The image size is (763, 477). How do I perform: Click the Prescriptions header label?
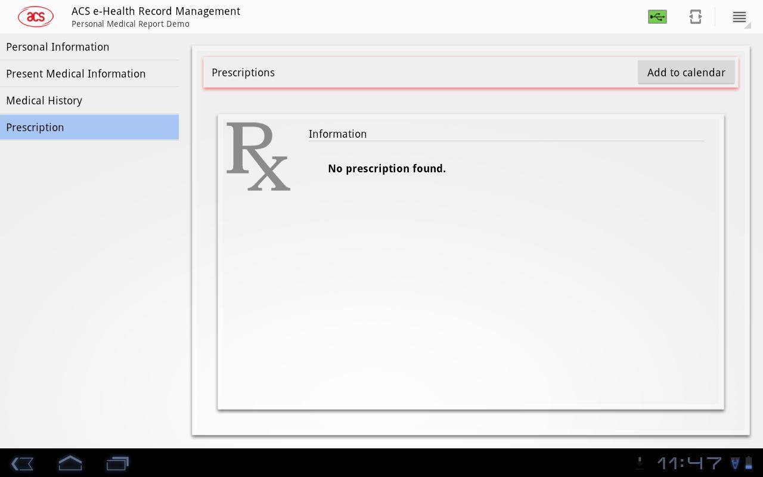click(x=243, y=73)
